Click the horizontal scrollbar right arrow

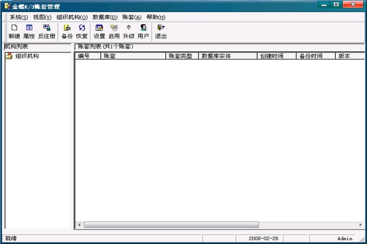(360, 225)
